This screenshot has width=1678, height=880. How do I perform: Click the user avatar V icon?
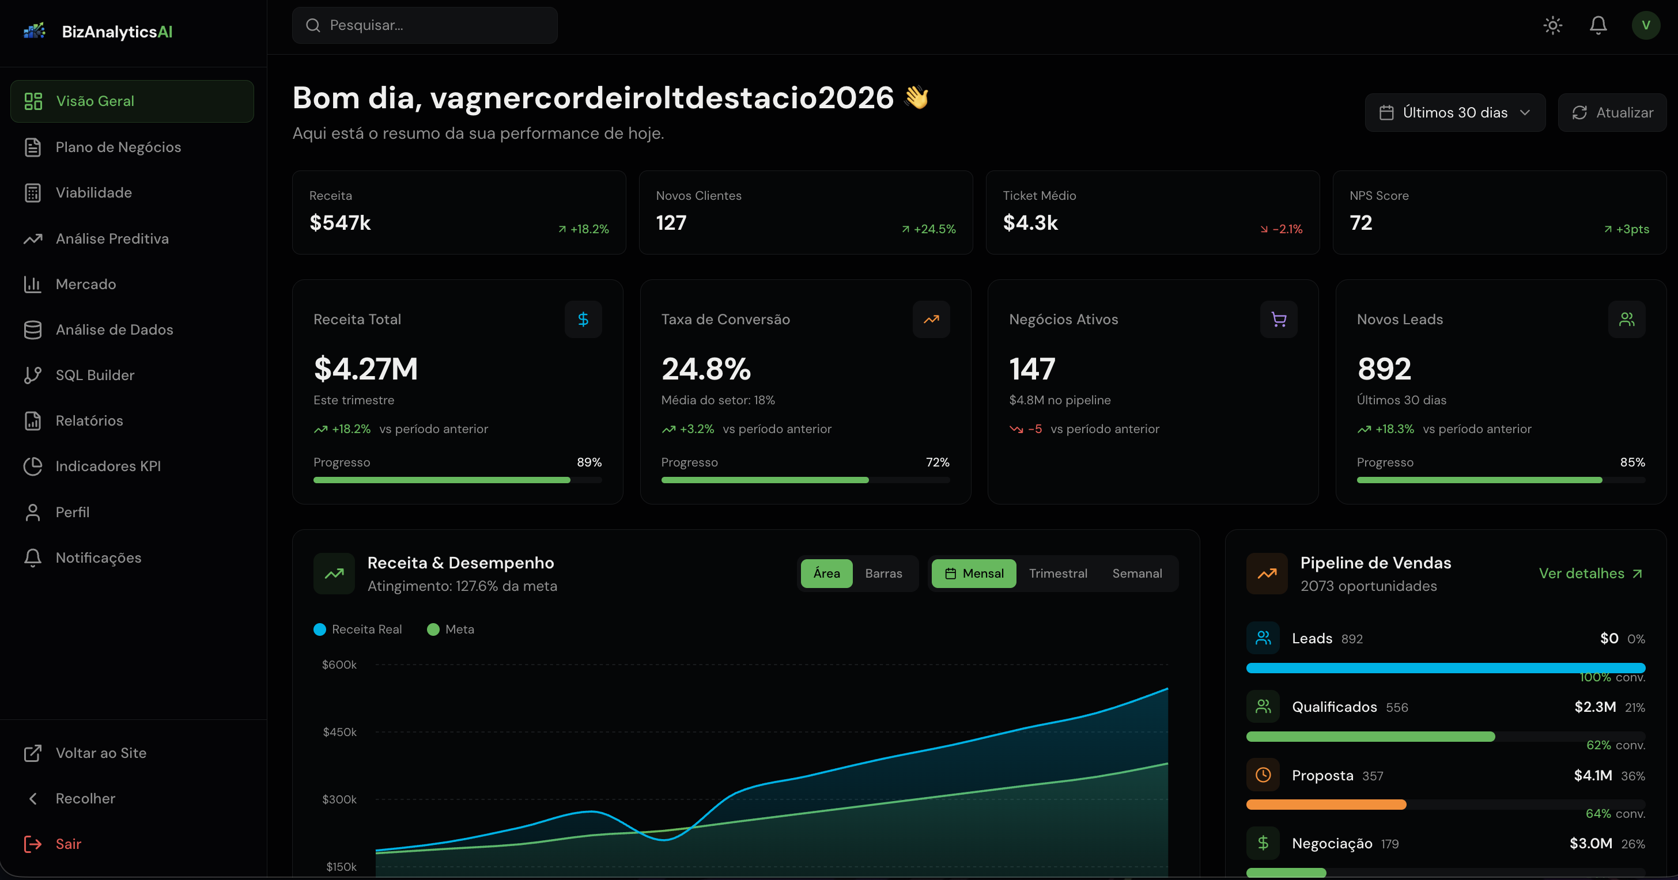tap(1645, 25)
